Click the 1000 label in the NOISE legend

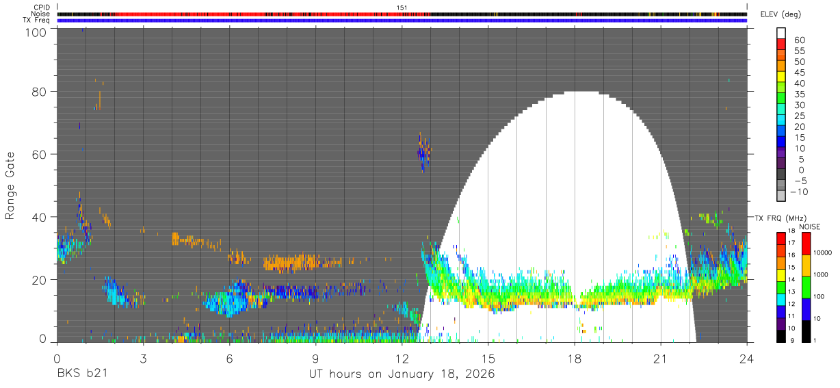coord(820,274)
